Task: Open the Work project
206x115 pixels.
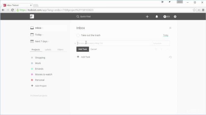Action: tap(38, 63)
